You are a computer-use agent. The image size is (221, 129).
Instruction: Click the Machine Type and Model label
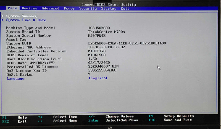click(x=31, y=28)
